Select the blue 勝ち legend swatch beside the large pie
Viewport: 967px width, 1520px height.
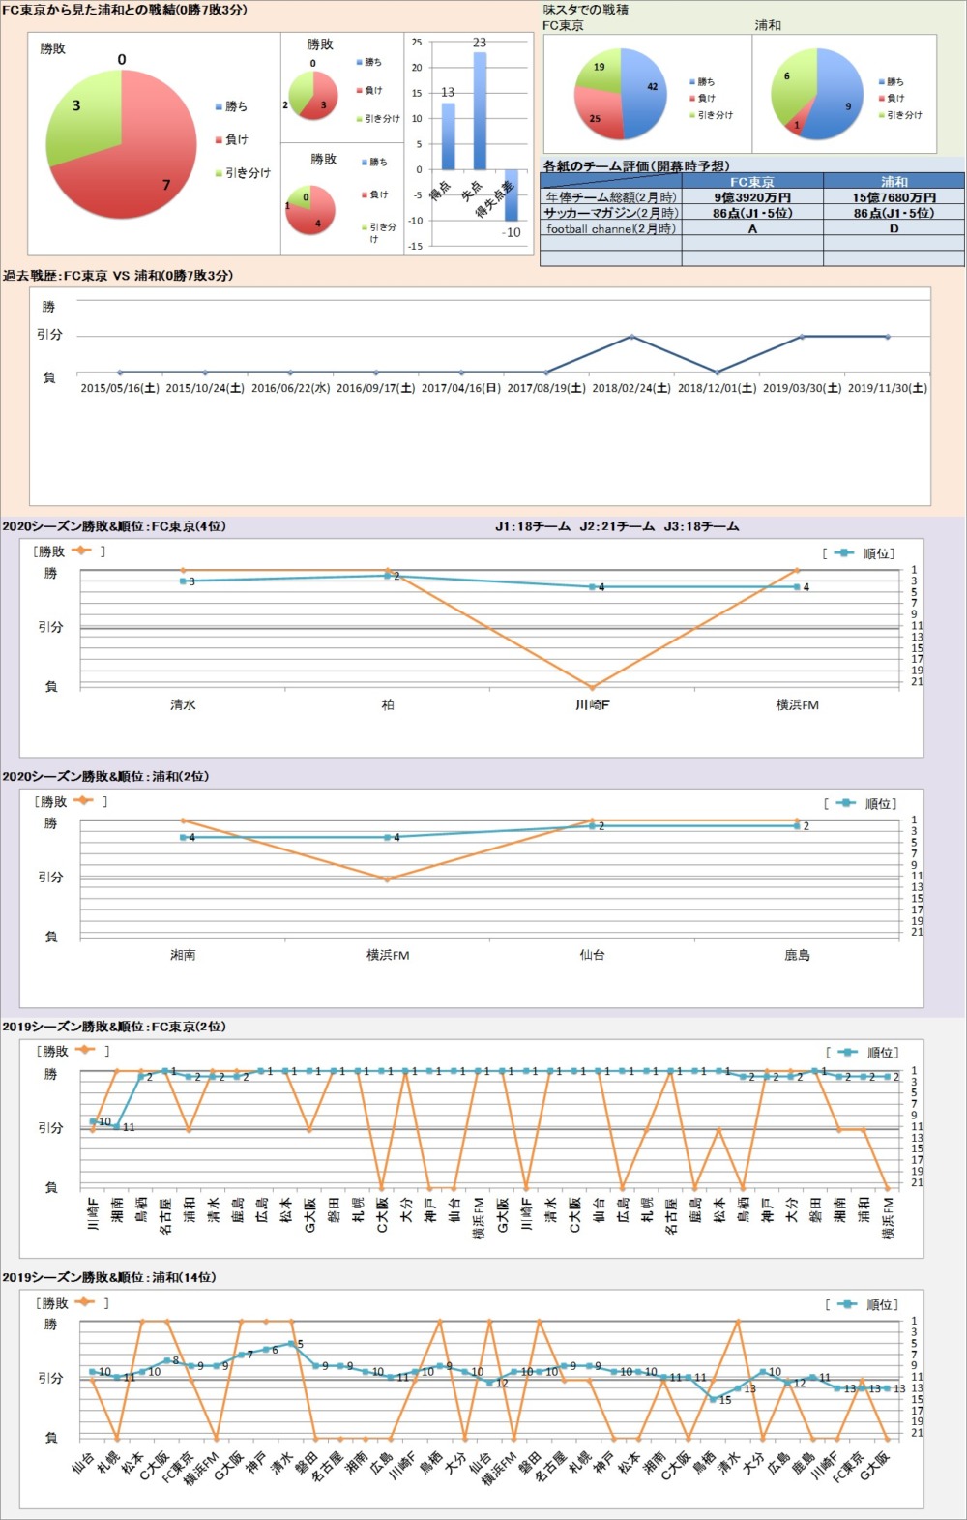point(219,106)
